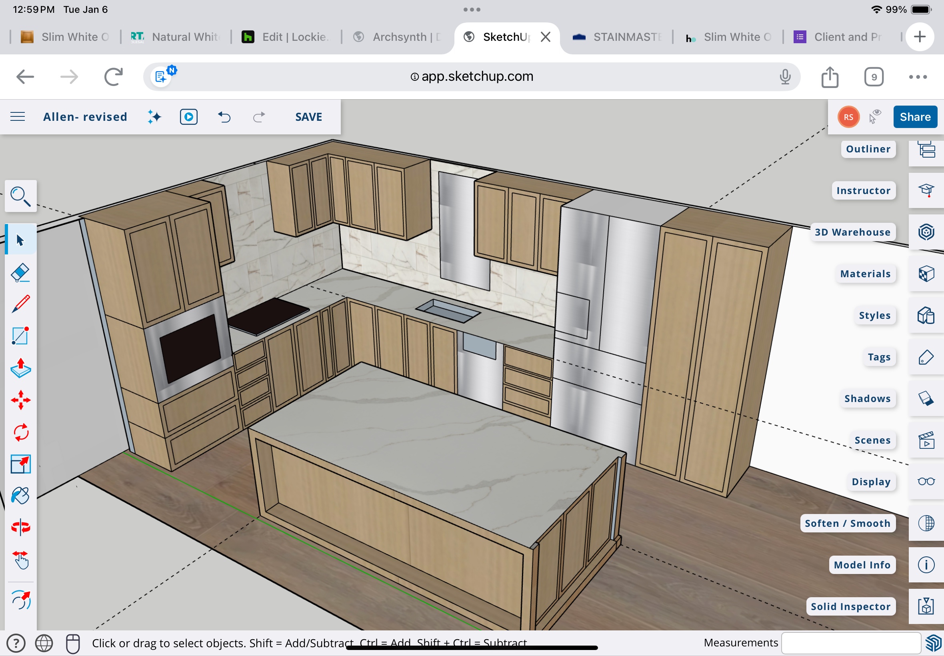Open the Materials panel icon
This screenshot has height=656, width=944.
click(x=926, y=274)
